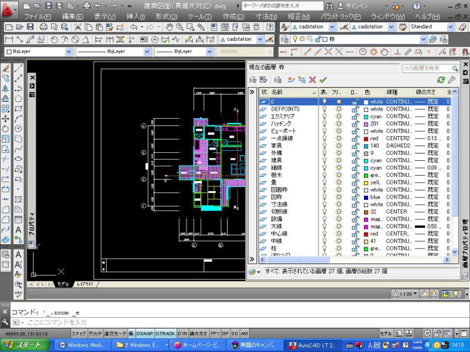
Task: Expand the lower layer filter chevron
Action: [252, 259]
